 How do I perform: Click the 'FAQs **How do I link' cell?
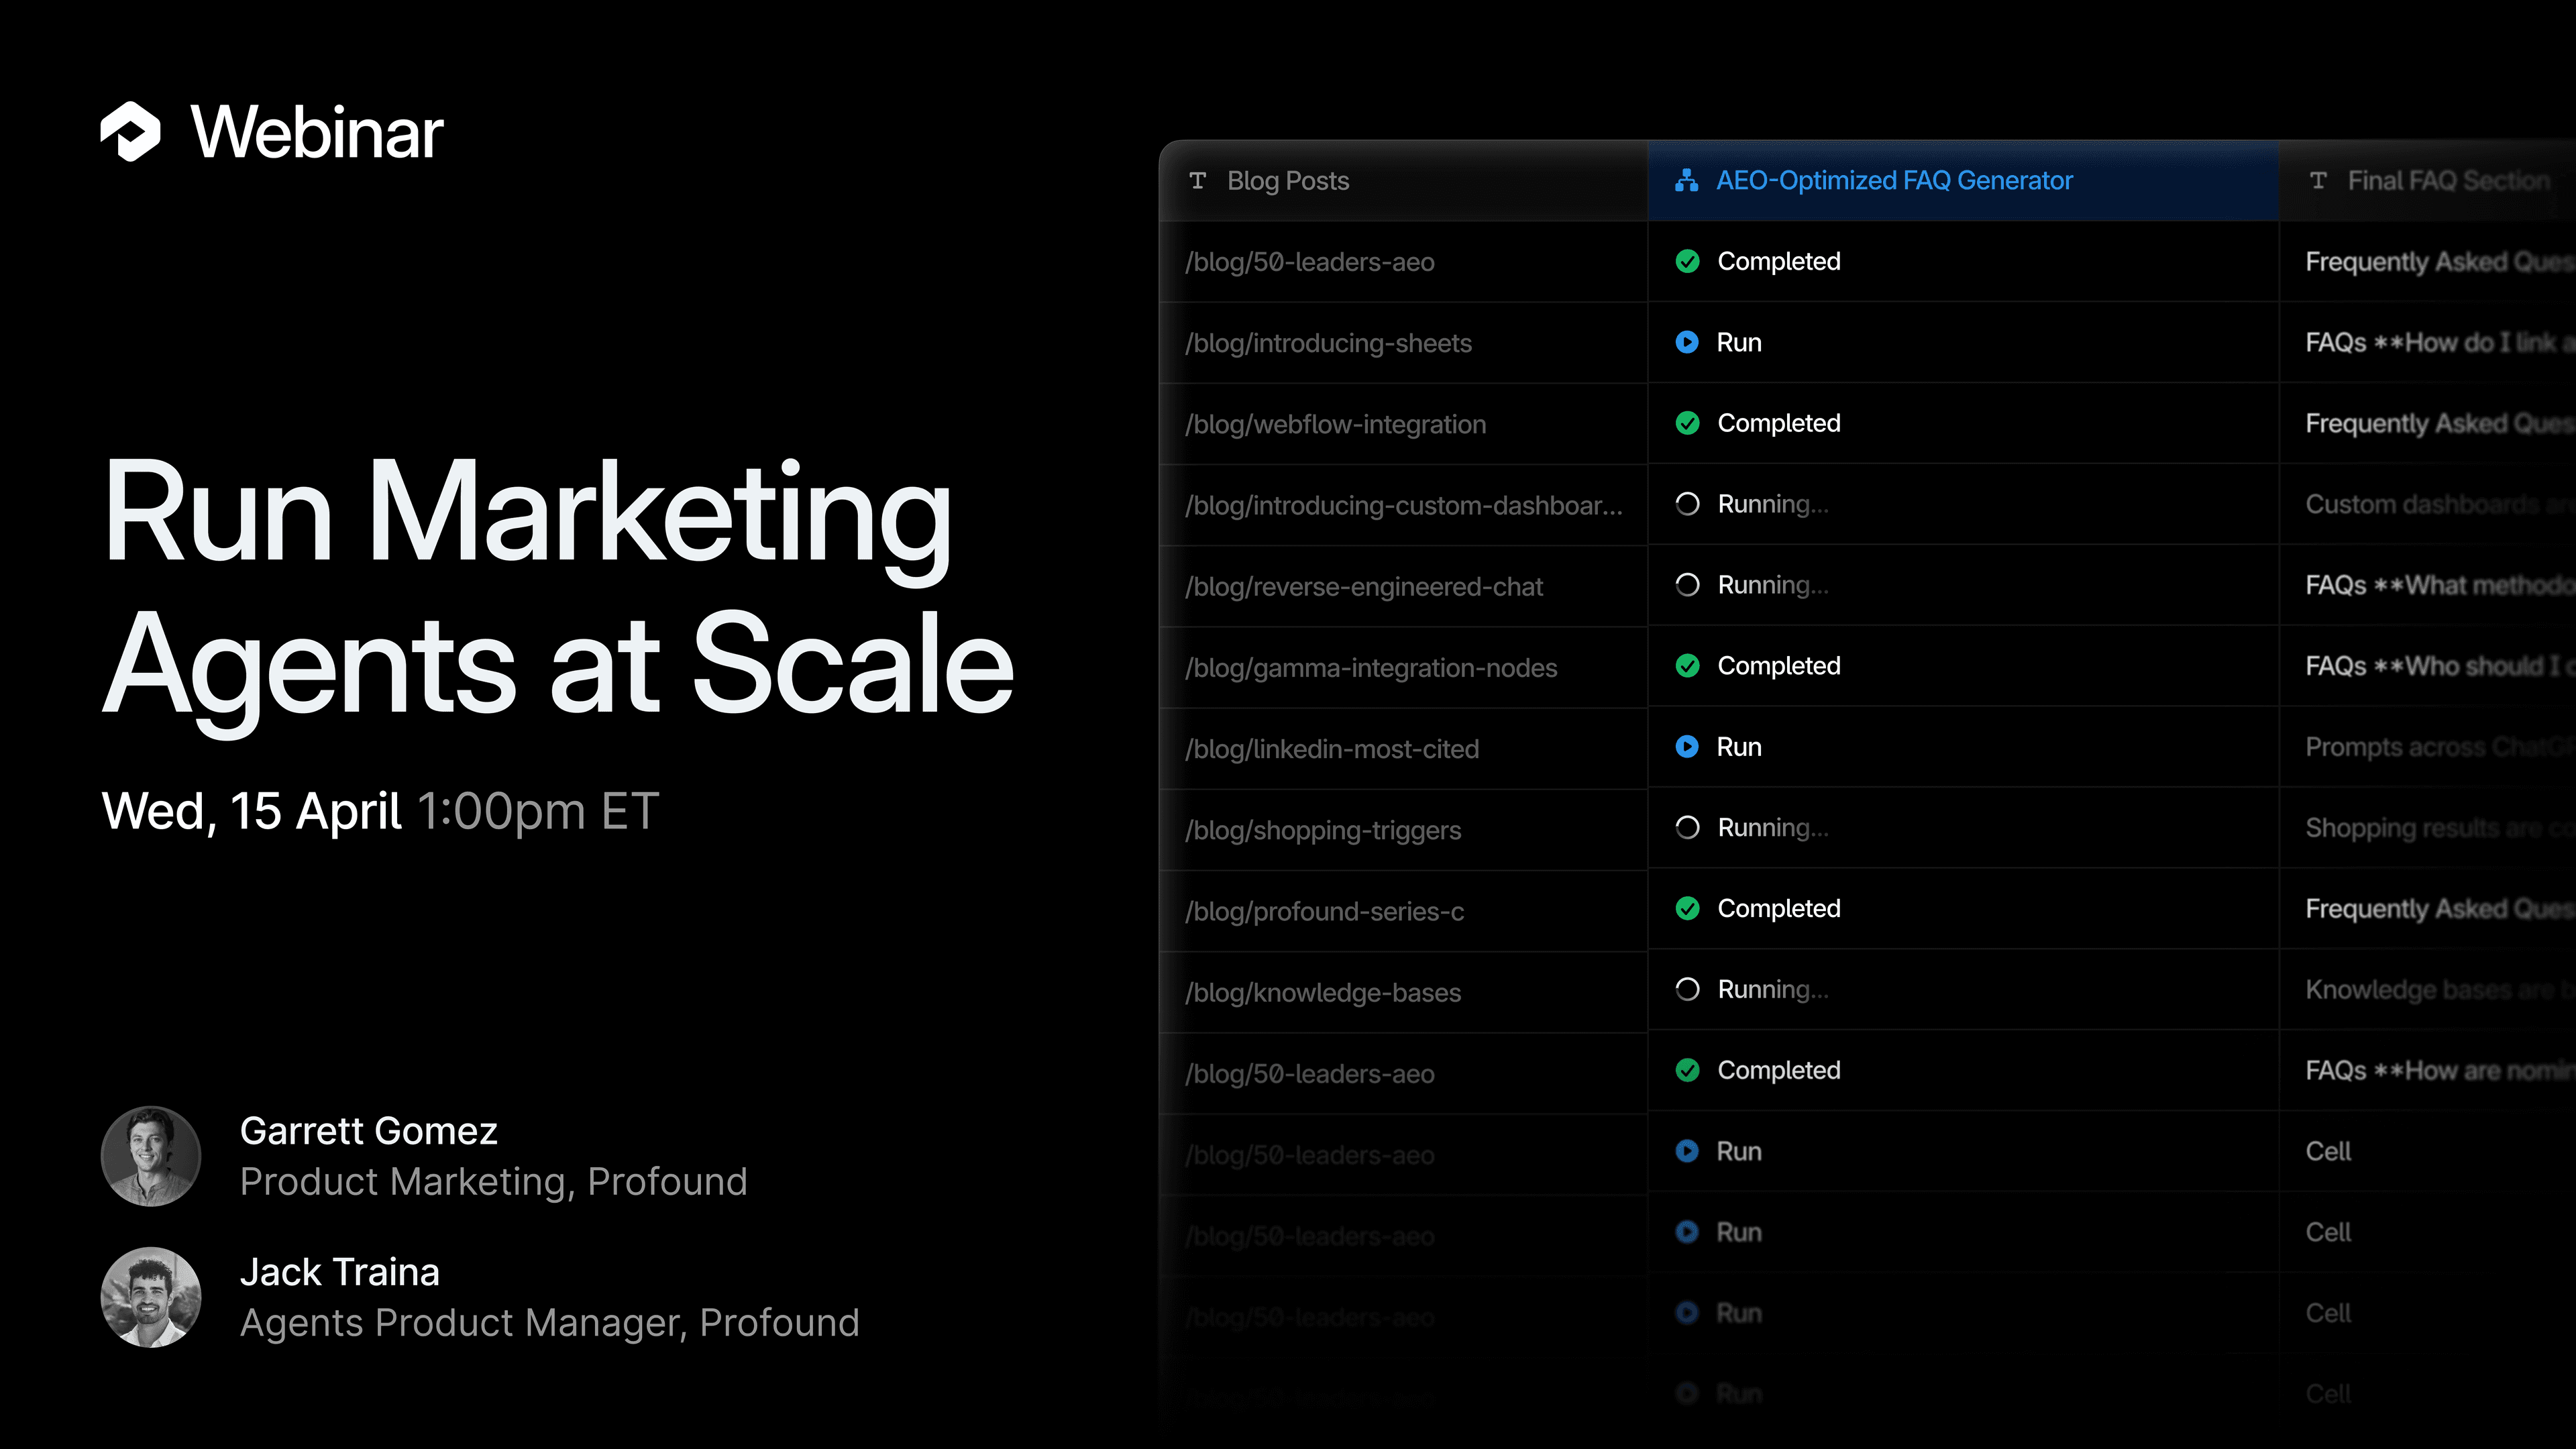(2428, 343)
